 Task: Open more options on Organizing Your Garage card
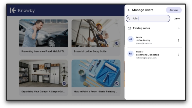click(x=64, y=64)
